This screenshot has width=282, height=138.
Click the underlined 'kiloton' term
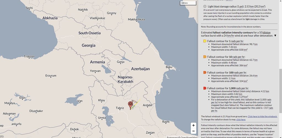point(267,33)
